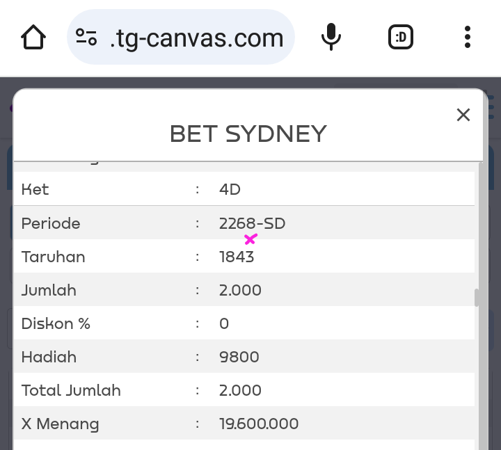Screen dimensions: 501x450
Task: Click the Periode row label
Action: coord(51,223)
